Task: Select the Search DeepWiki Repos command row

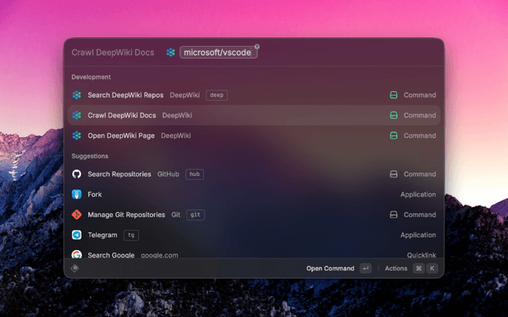Action: pos(254,95)
